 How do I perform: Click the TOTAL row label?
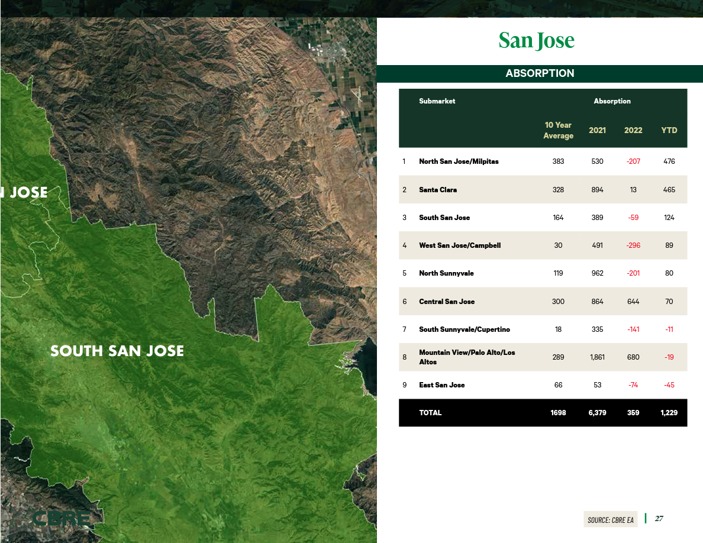(x=430, y=413)
